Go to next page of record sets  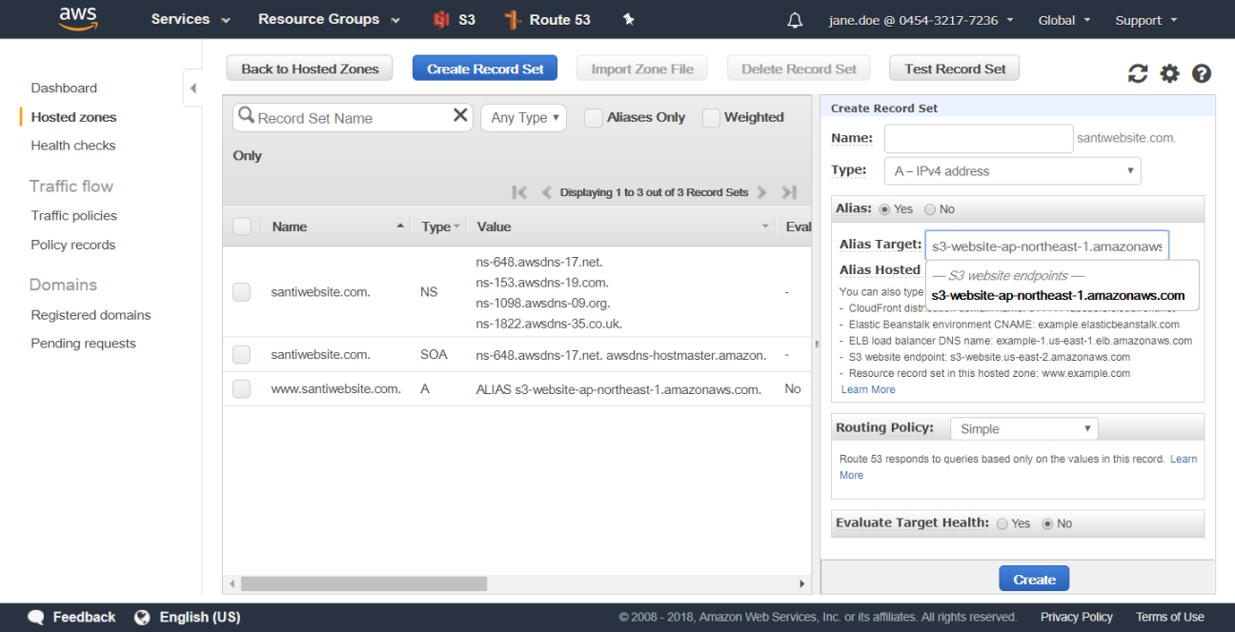pyautogui.click(x=761, y=192)
